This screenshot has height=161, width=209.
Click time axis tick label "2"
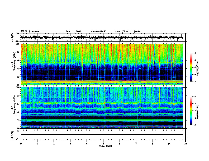point(54,144)
